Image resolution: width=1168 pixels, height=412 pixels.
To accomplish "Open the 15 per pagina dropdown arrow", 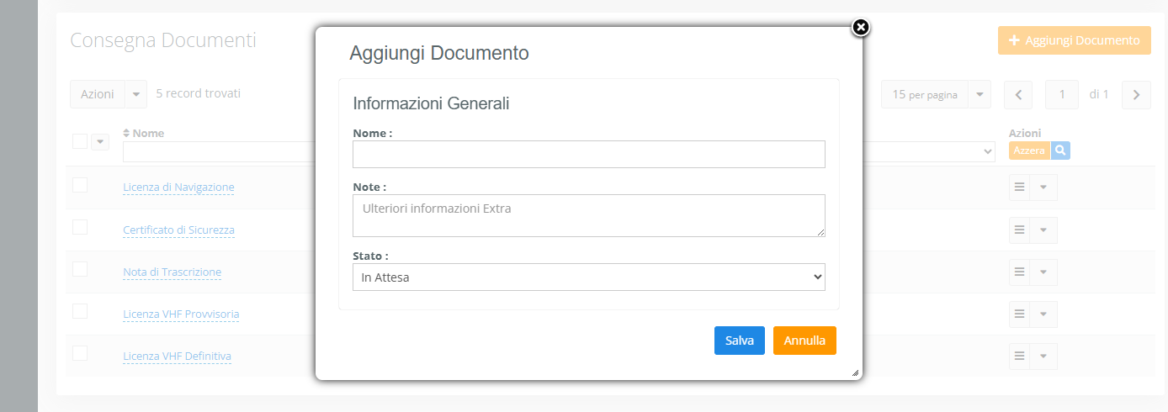I will point(979,94).
